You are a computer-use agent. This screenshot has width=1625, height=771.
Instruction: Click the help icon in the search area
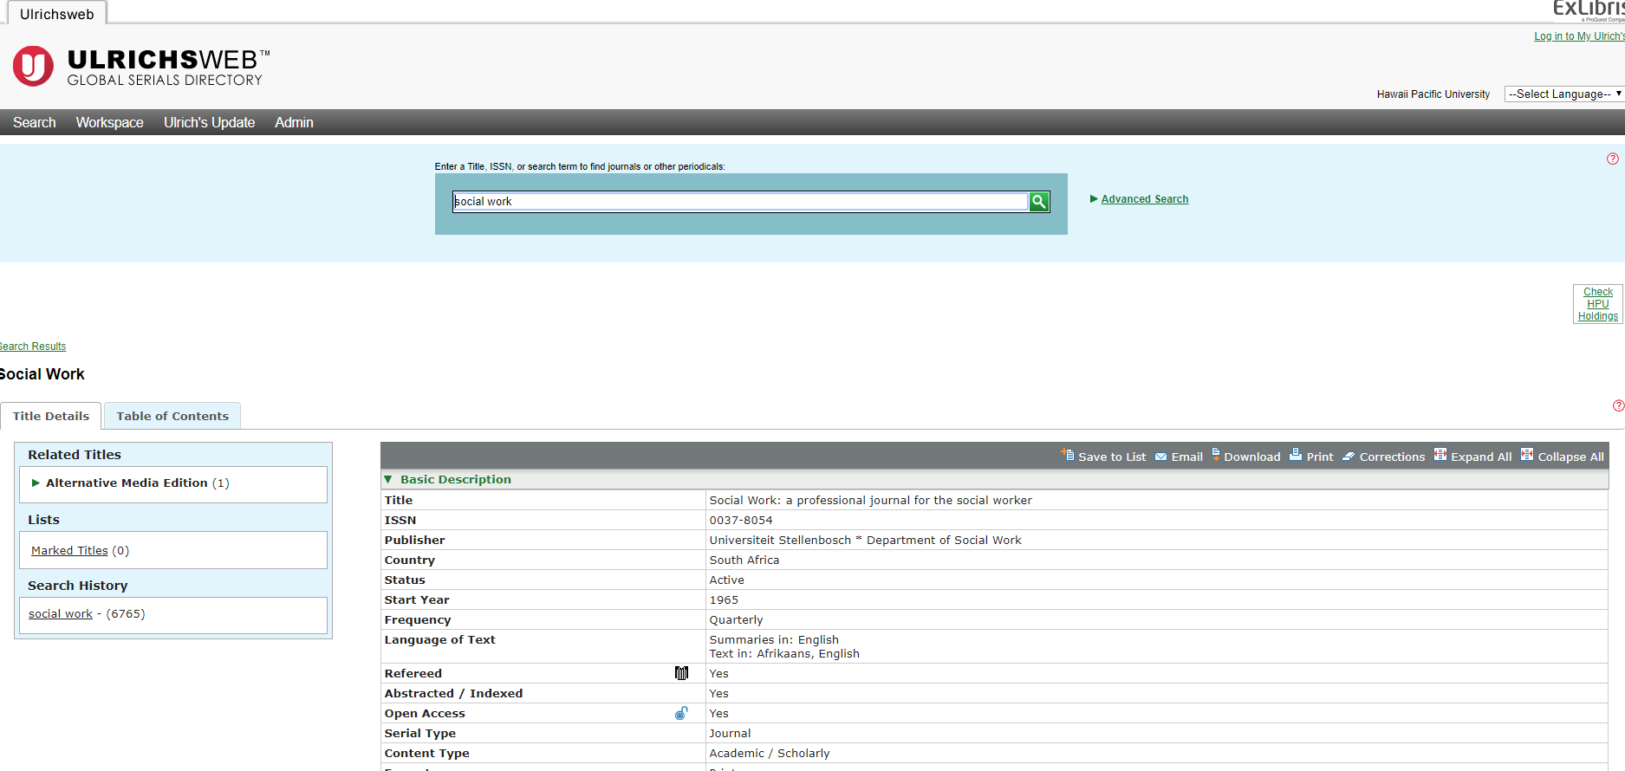[x=1613, y=159]
